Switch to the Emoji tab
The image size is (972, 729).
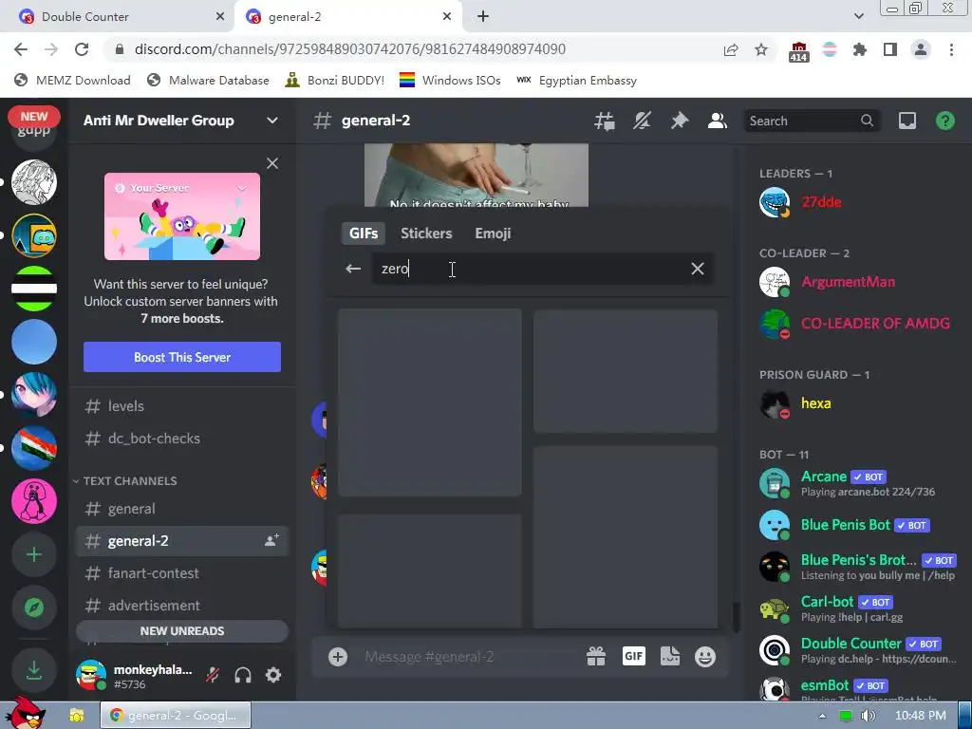[x=493, y=234]
